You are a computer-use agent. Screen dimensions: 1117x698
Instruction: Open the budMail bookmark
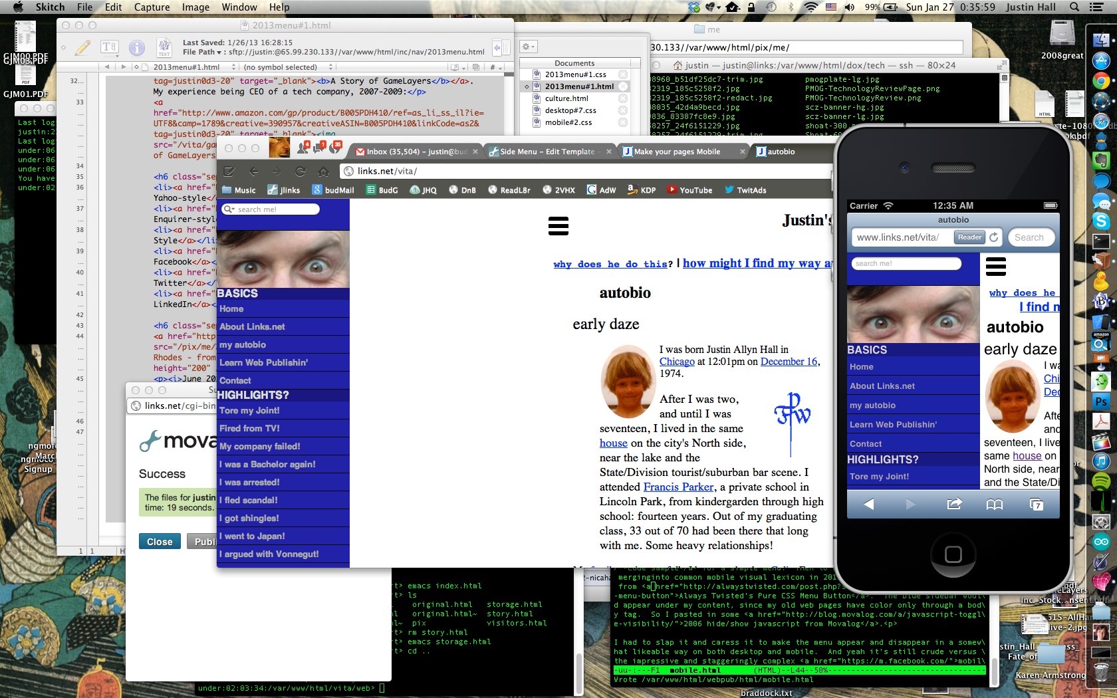pyautogui.click(x=333, y=190)
